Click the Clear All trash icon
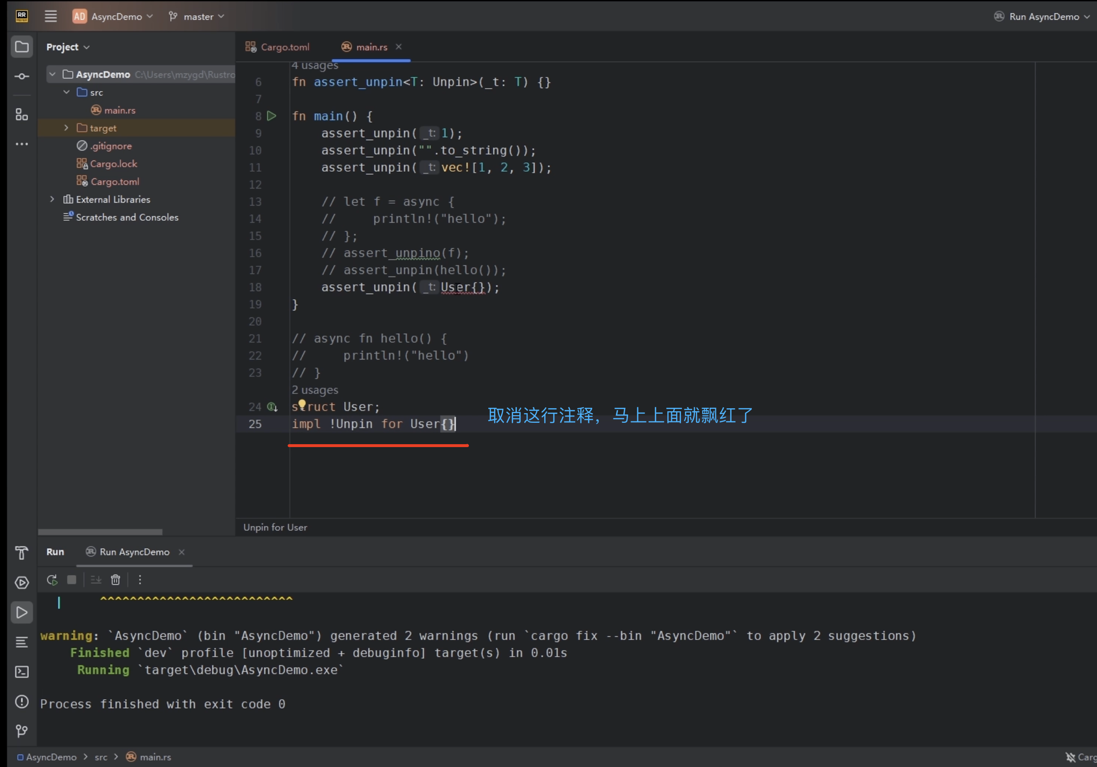This screenshot has width=1097, height=767. [x=116, y=580]
